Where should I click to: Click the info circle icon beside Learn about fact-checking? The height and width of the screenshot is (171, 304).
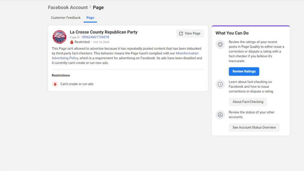220,84
